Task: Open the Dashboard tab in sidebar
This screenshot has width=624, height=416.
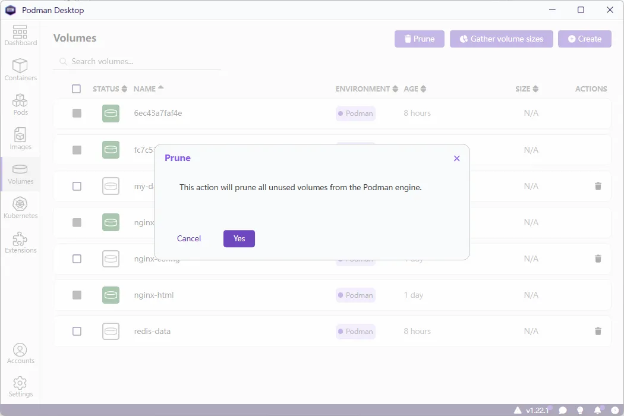Action: pyautogui.click(x=20, y=35)
